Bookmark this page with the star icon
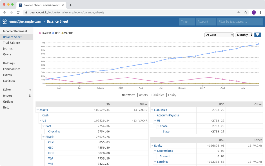The image size is (265, 166). (x=245, y=12)
